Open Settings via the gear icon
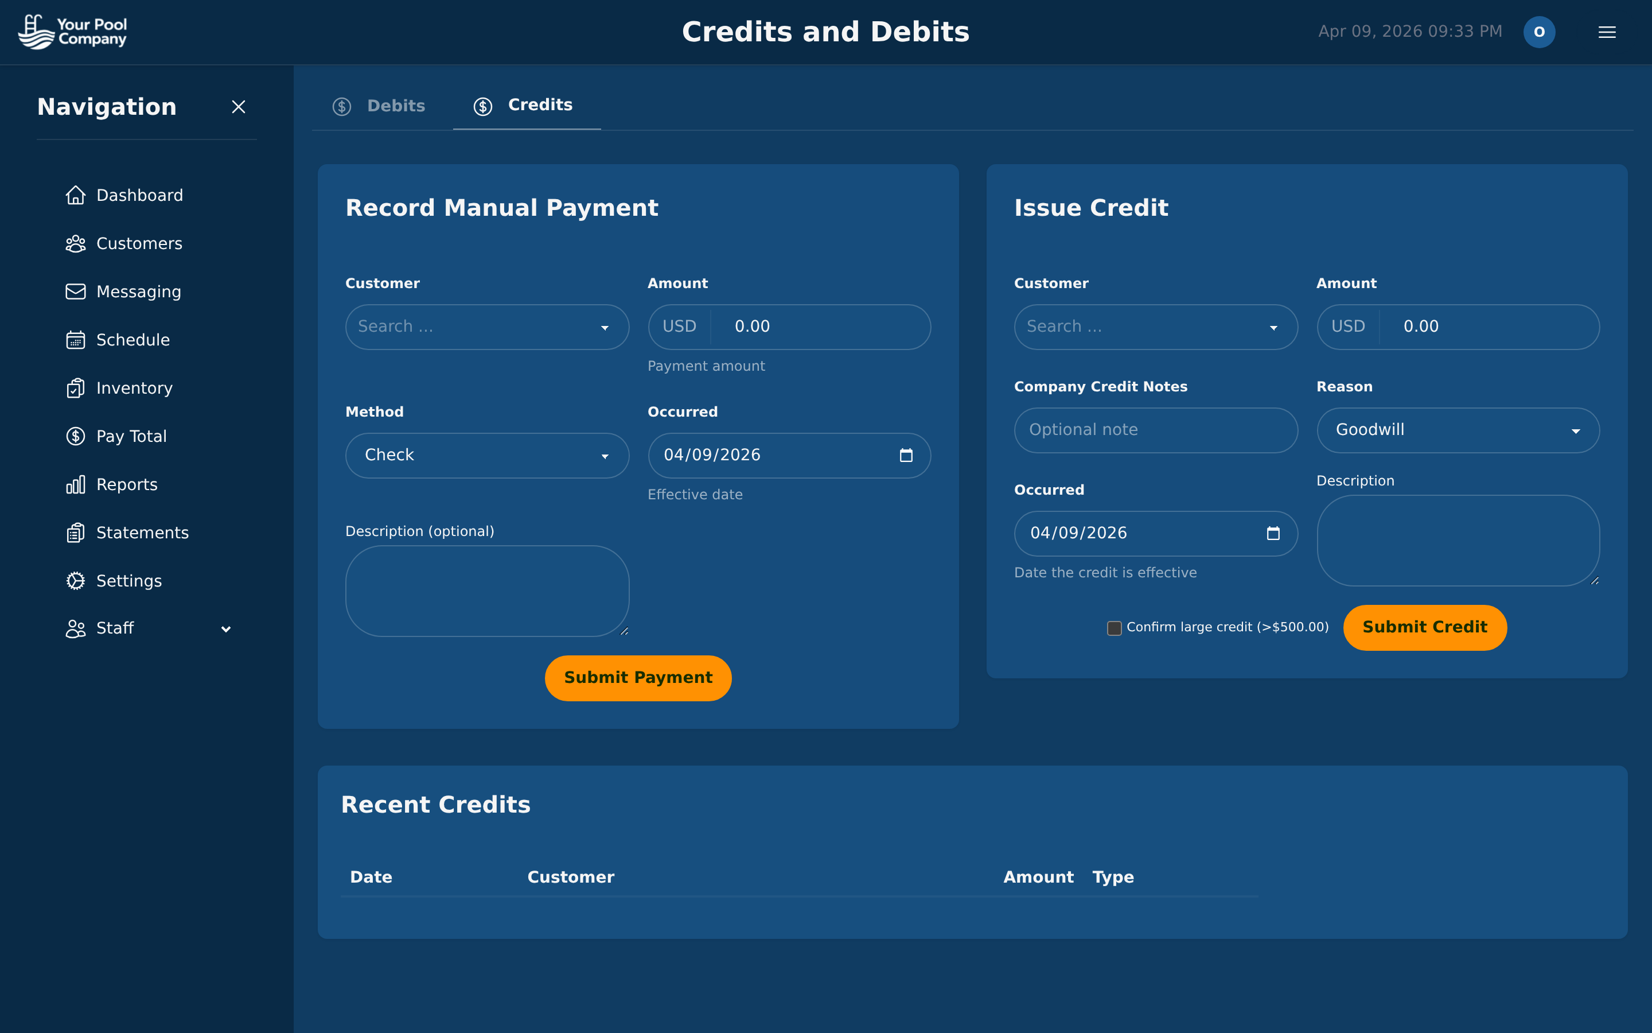Screen dimensions: 1652x1033 [x=76, y=581]
